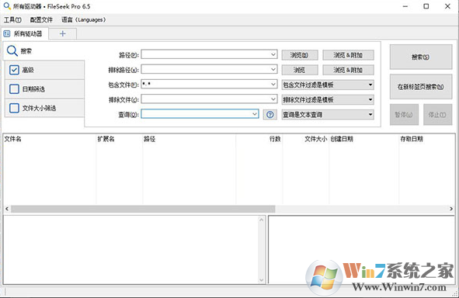Open 排除文件过滤是模板 dropdown
This screenshot has width=459, height=298.
[x=328, y=100]
